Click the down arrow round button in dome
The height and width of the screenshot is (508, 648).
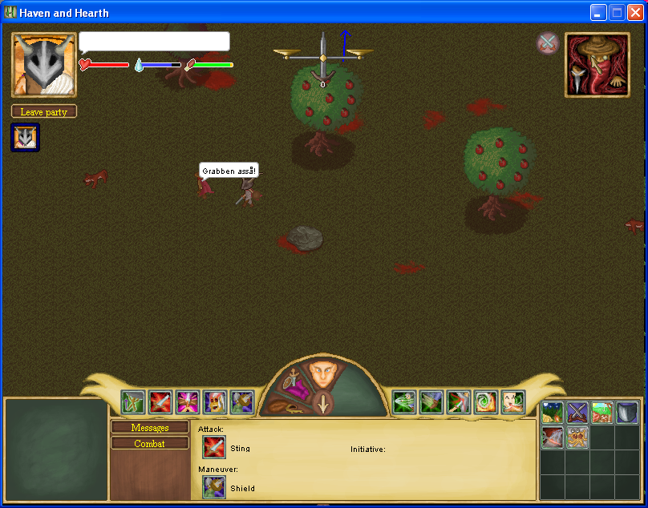[322, 404]
